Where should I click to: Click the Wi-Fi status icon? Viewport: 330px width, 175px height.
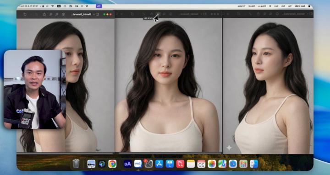click(53, 6)
